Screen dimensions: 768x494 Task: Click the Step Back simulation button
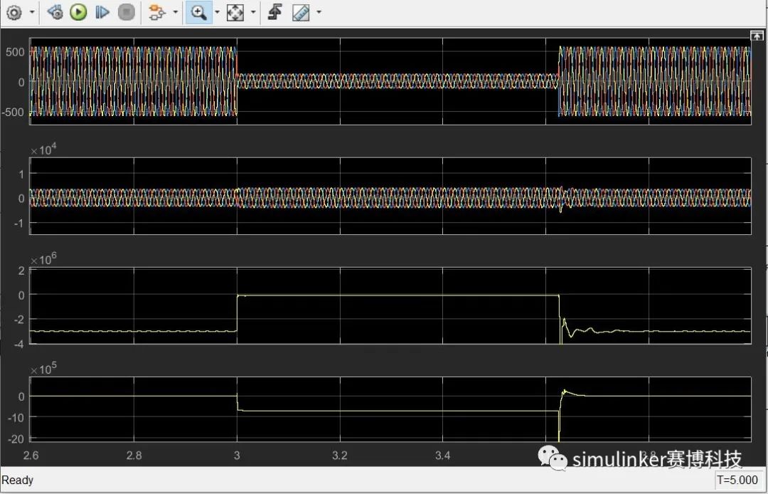point(54,12)
